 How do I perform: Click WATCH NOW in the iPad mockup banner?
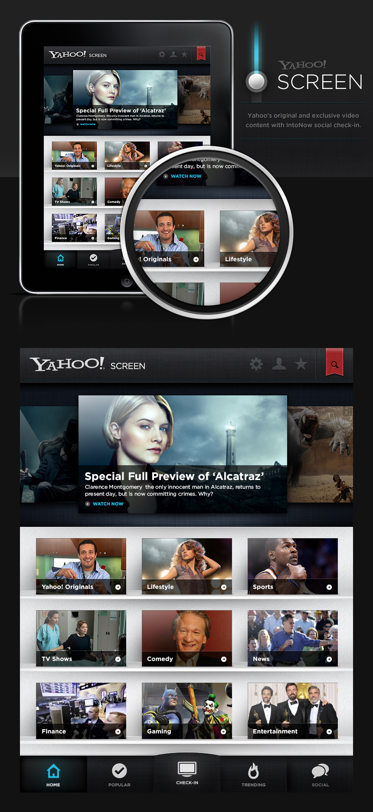point(88,124)
